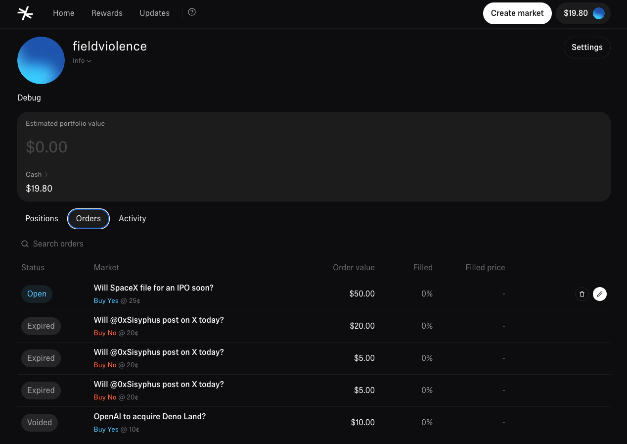Open the Cash chevron link
The width and height of the screenshot is (627, 444).
[37, 174]
